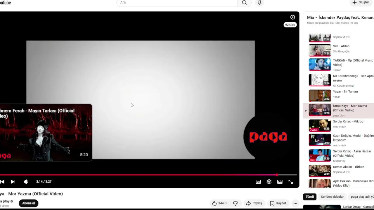Open Asrın Hatası thumbnail 5:36

click(320, 155)
